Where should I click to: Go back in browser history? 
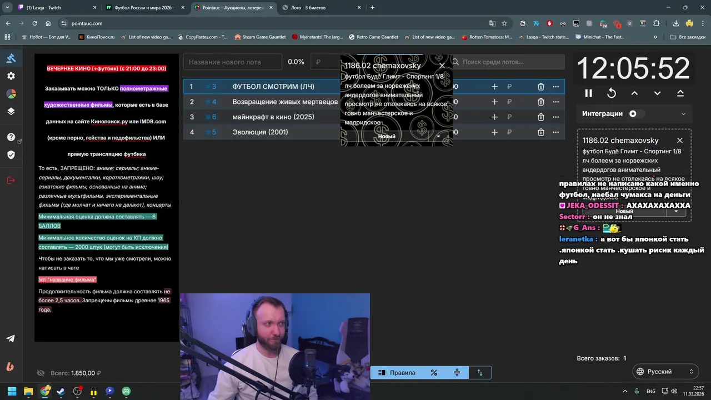point(8,23)
